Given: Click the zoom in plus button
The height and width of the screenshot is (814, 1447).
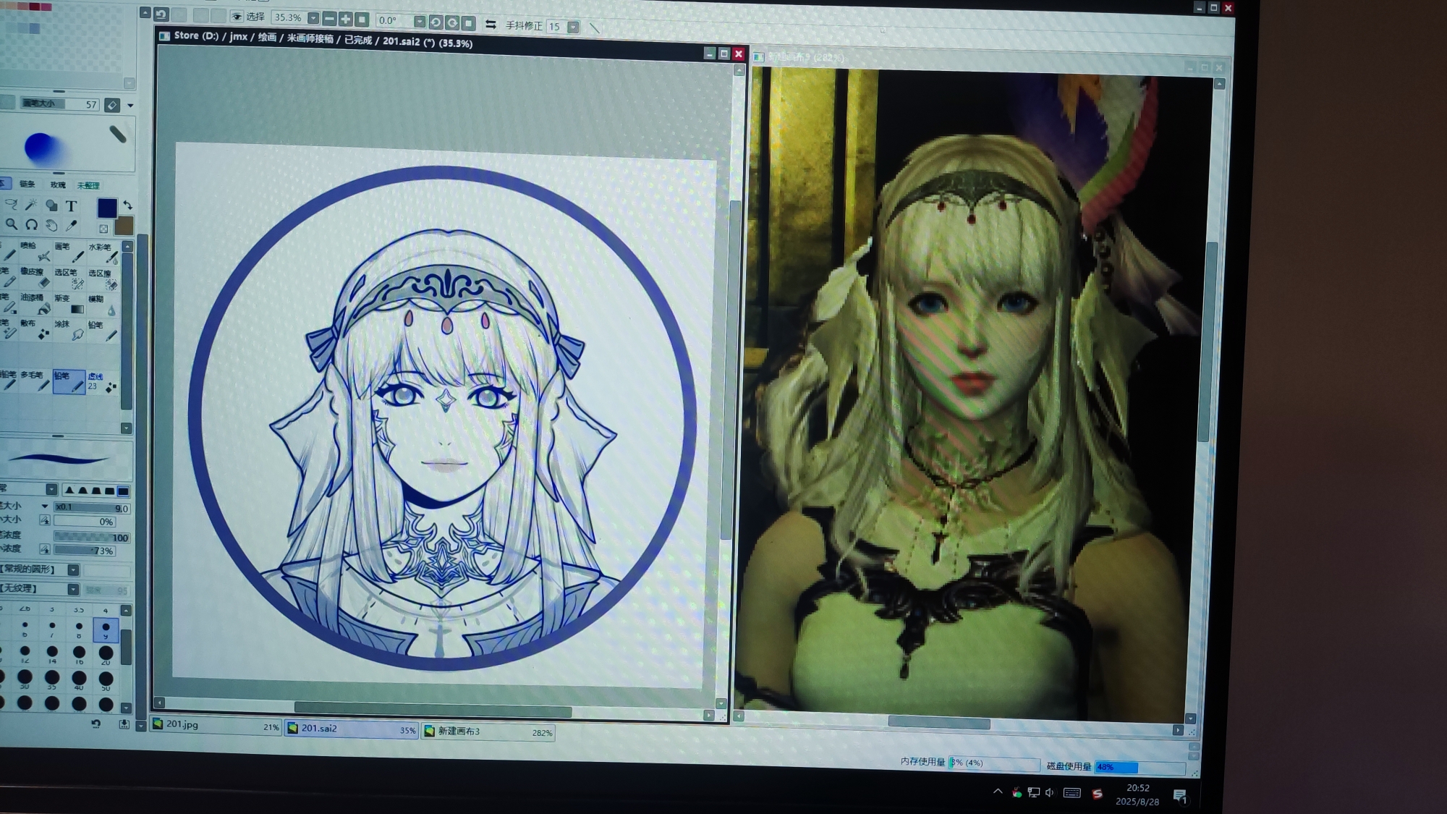Looking at the screenshot, I should coord(346,20).
